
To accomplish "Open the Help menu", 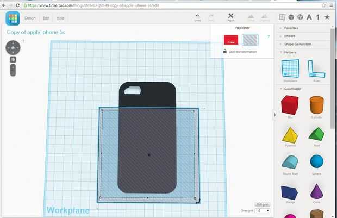I will point(60,18).
